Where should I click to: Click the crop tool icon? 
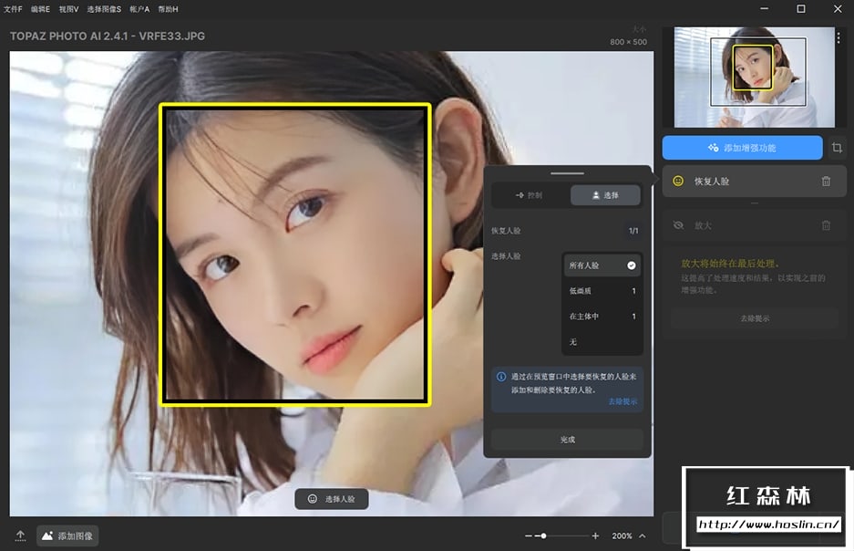[837, 148]
